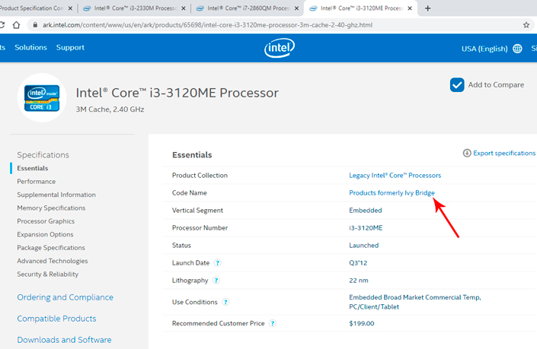537x349 pixels.
Task: Close the i3-3120ME Processor tab
Action: (x=410, y=8)
